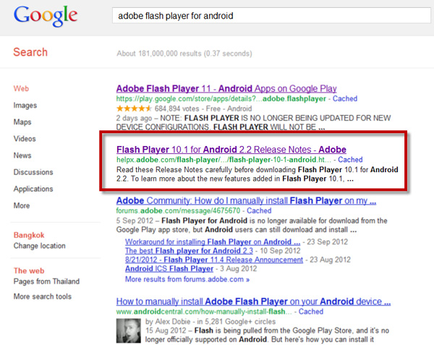Open 'Adobe Community: How do I manually install Flash Player' result
The width and height of the screenshot is (434, 345).
[x=246, y=200]
